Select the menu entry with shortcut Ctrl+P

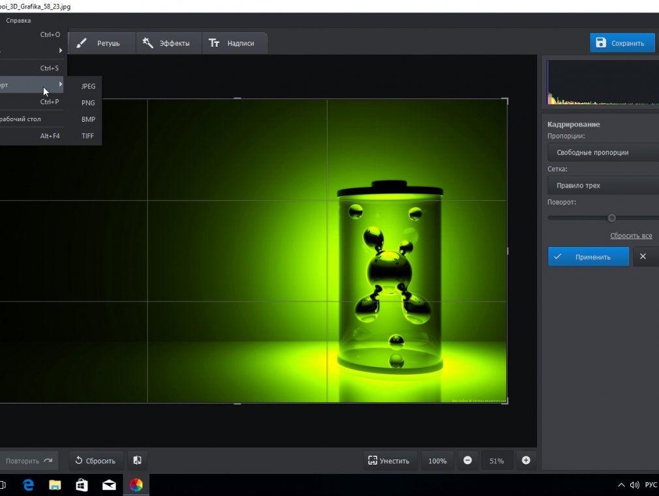(x=32, y=102)
